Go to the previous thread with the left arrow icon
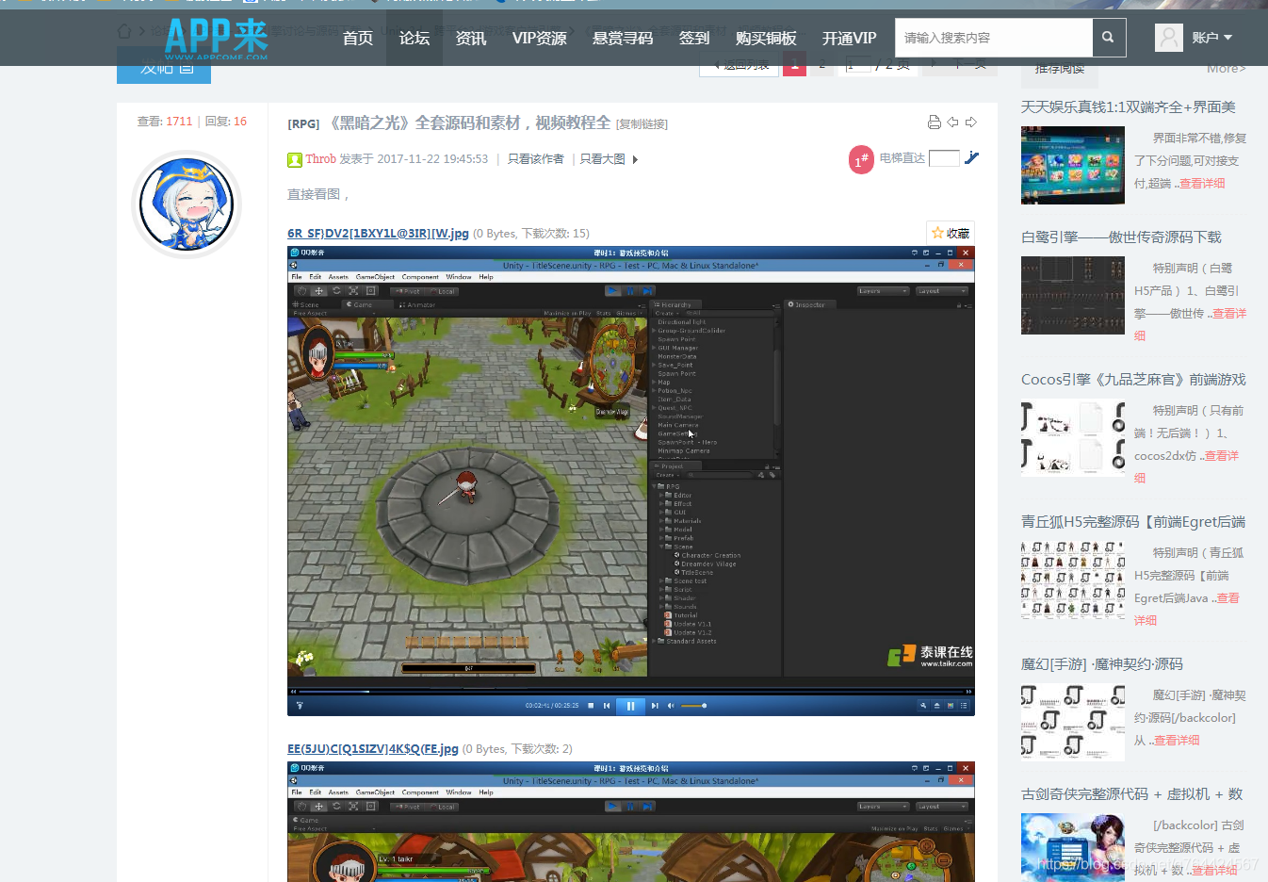Image resolution: width=1268 pixels, height=882 pixels. [952, 122]
